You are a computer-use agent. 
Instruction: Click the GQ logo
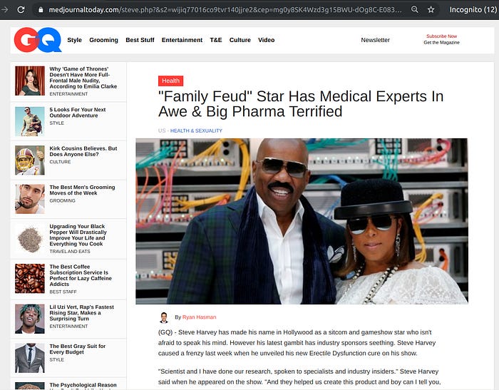[x=38, y=39]
